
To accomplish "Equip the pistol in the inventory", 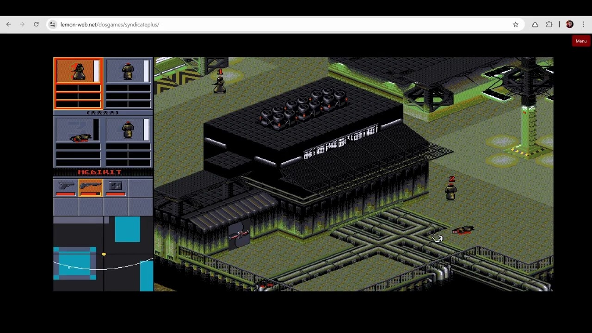I will pyautogui.click(x=66, y=188).
